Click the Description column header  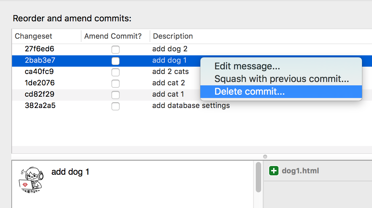click(173, 36)
